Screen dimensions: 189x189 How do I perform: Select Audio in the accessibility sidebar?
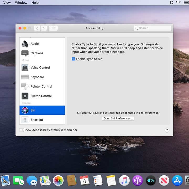coord(42,44)
